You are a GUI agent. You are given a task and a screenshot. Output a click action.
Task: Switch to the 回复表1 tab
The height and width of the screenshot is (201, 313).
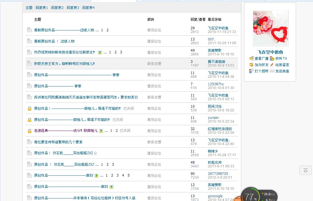[42, 8]
